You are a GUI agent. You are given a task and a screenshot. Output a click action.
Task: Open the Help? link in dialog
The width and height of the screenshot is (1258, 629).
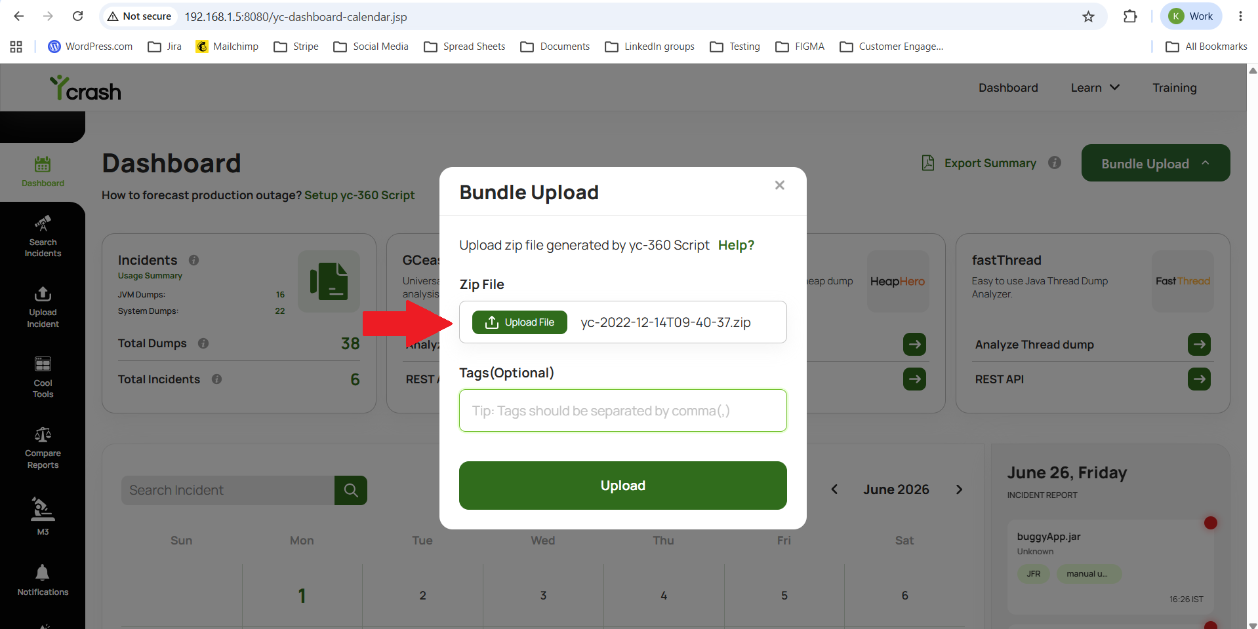(736, 245)
